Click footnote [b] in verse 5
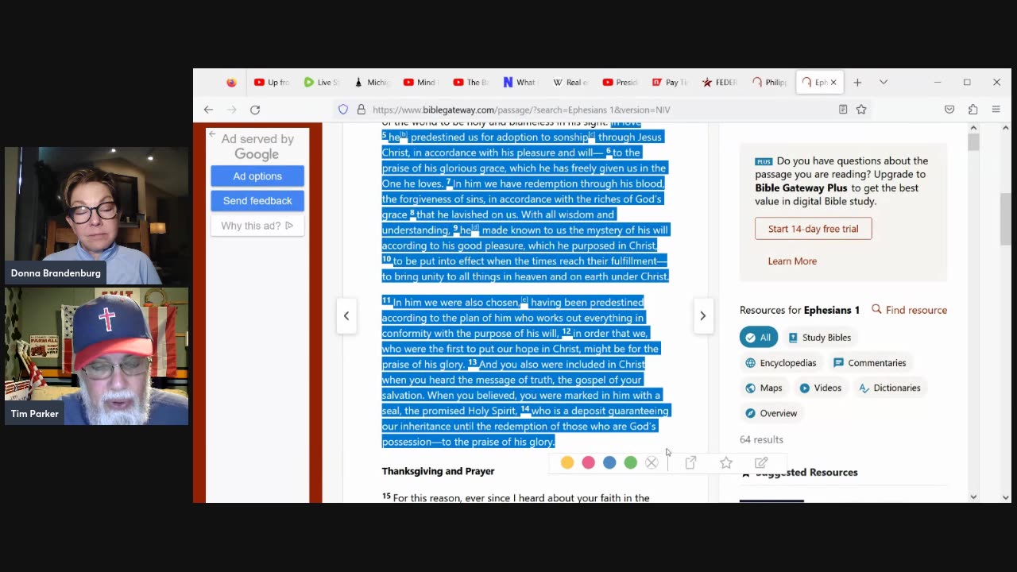 point(404,136)
